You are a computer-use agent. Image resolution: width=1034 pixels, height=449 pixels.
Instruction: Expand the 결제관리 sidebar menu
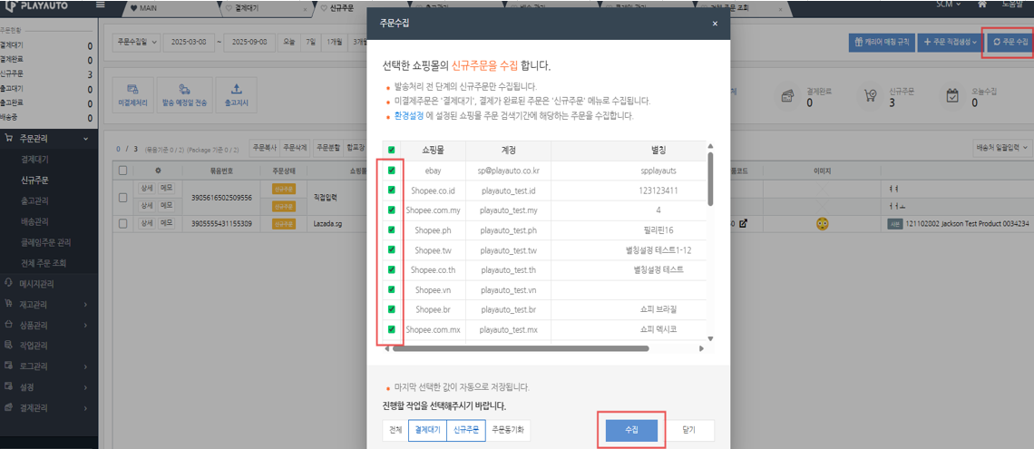86,407
